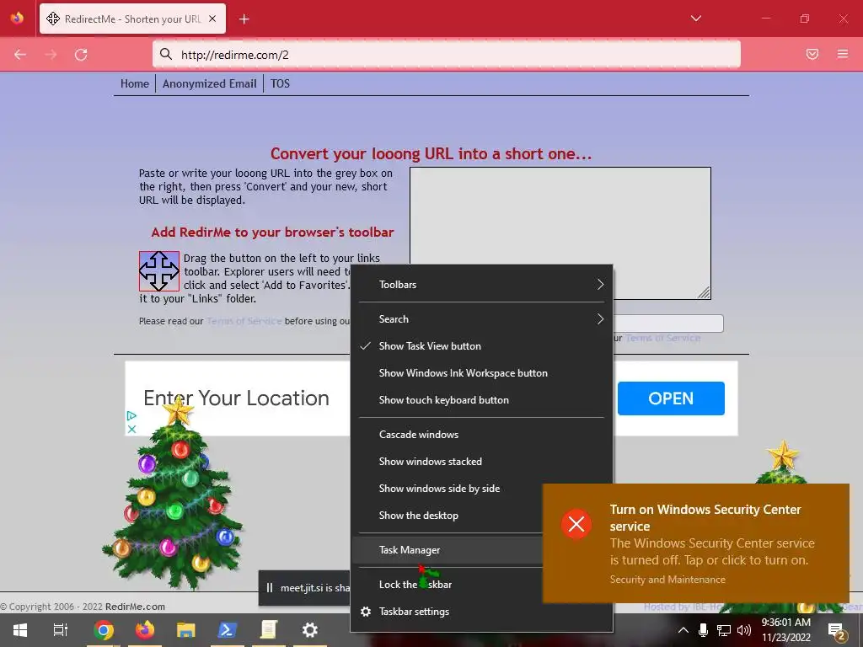Expand the Search submenu arrow
Viewport: 863px width, 647px height.
pos(600,319)
